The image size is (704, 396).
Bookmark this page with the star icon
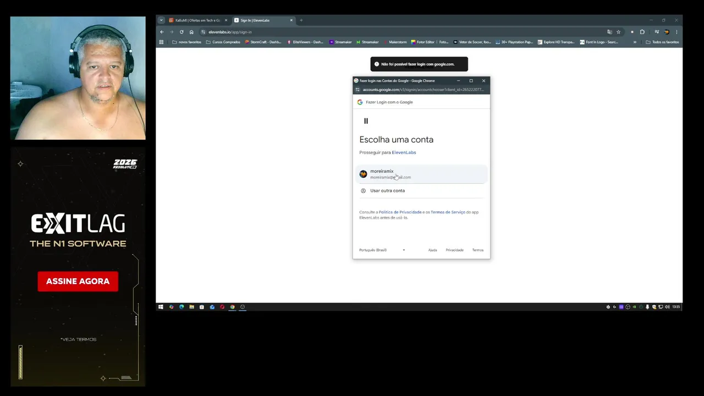(618, 32)
